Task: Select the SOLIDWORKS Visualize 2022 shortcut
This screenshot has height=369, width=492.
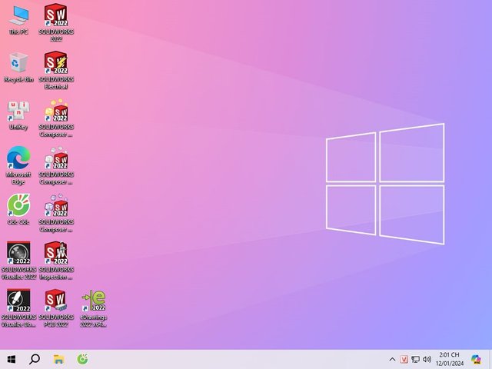Action: [x=18, y=261]
